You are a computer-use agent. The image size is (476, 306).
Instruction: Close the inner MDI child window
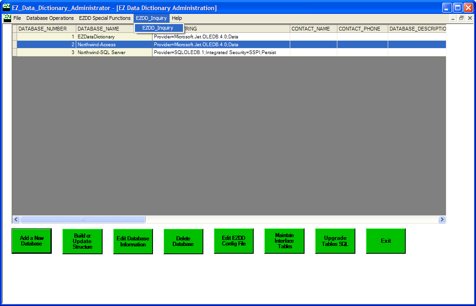point(470,18)
